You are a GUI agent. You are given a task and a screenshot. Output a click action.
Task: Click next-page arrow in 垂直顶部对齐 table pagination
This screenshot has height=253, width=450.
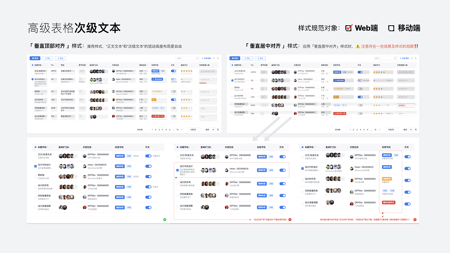click(x=182, y=130)
